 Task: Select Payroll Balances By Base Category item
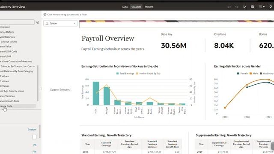[x=17, y=71]
